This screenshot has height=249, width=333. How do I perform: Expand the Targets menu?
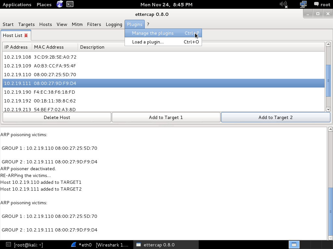(x=26, y=24)
